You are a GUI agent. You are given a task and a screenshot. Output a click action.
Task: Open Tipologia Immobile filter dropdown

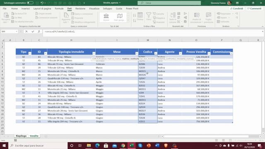point(94,53)
